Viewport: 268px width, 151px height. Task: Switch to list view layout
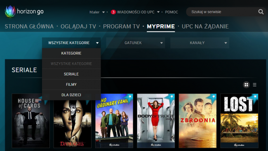click(254, 85)
